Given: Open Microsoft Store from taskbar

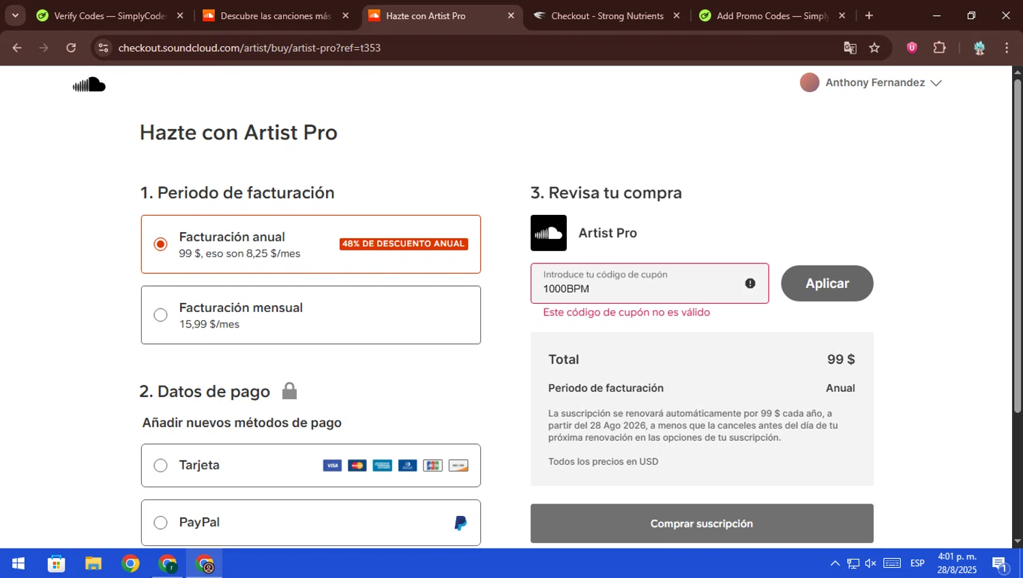Looking at the screenshot, I should [x=56, y=564].
